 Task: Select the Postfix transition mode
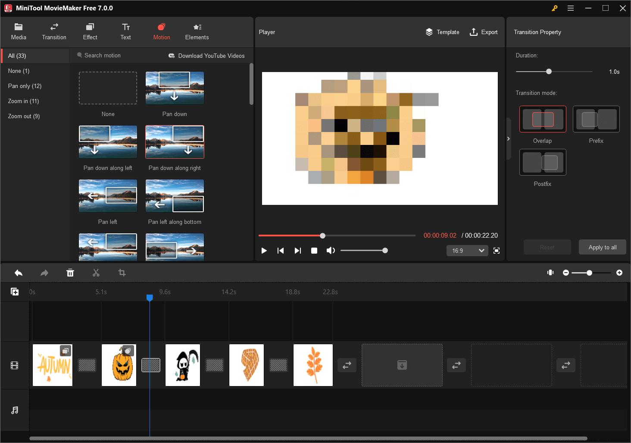pyautogui.click(x=542, y=162)
